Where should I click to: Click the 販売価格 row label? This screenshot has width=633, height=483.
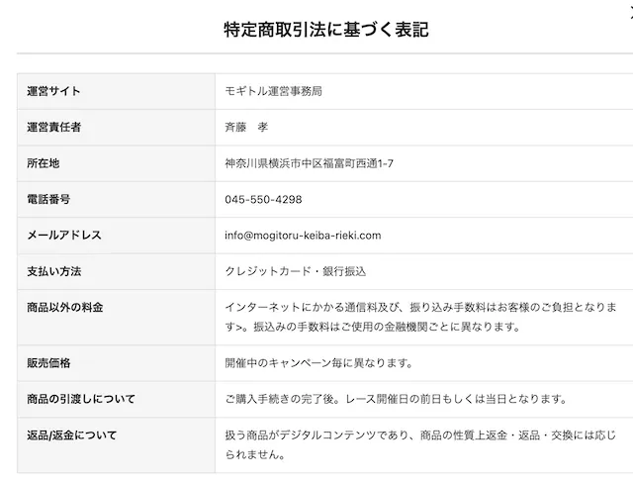pos(48,363)
